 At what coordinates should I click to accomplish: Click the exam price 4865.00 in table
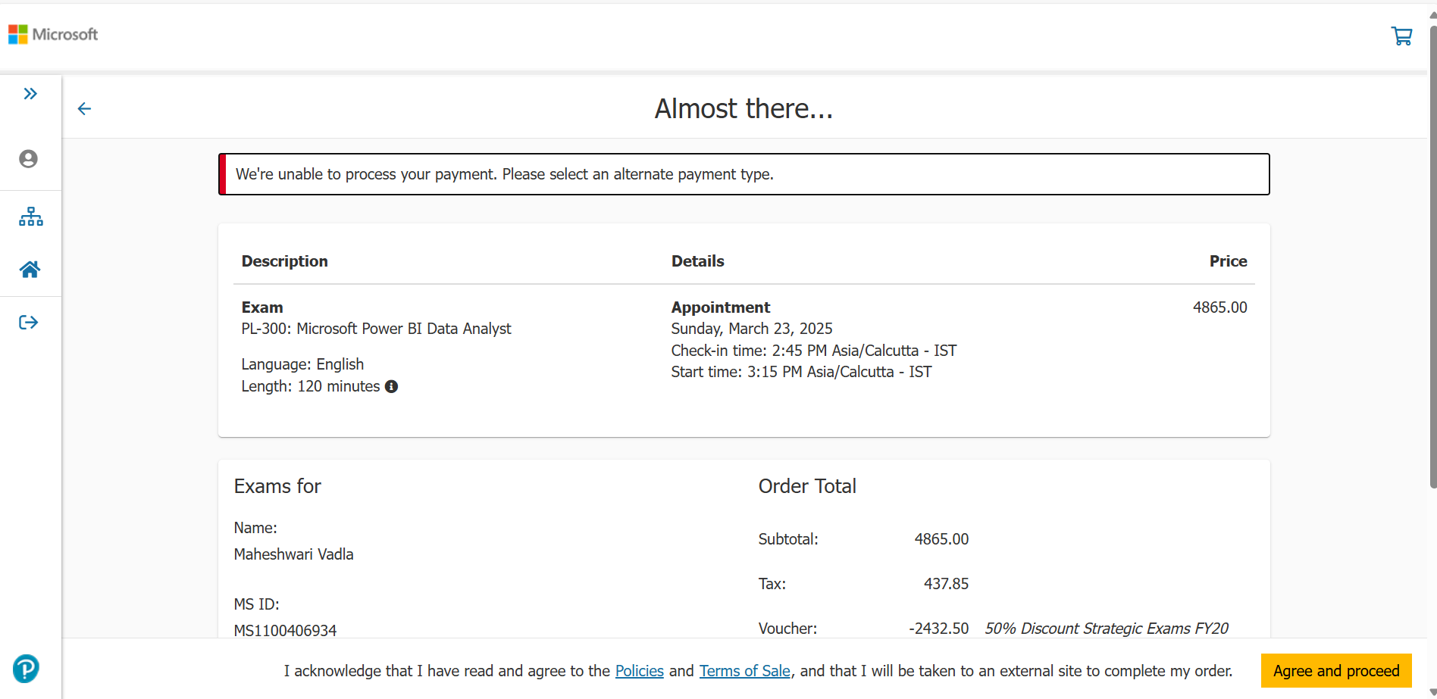click(1219, 307)
